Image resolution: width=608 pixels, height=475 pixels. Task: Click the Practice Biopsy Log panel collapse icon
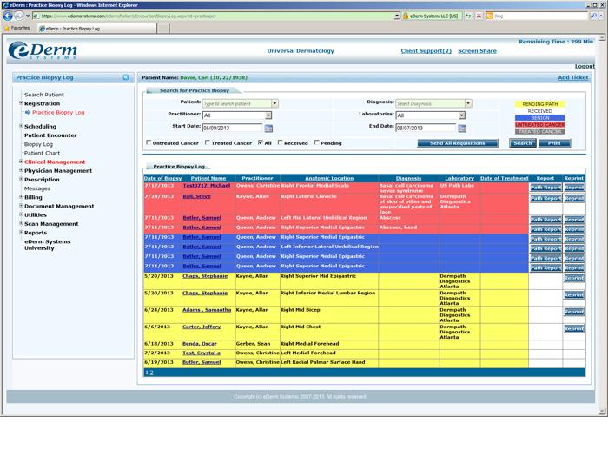126,77
